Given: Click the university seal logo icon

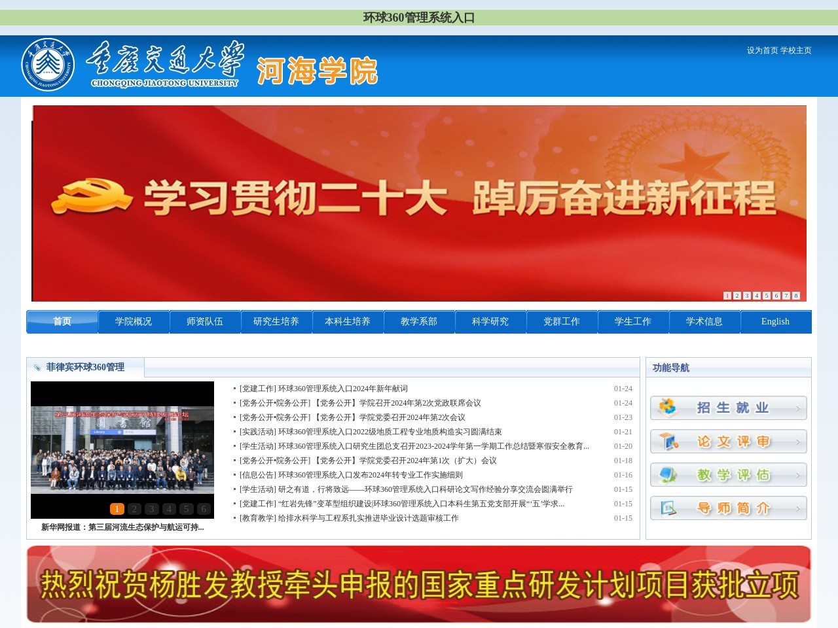Looking at the screenshot, I should click(x=48, y=65).
